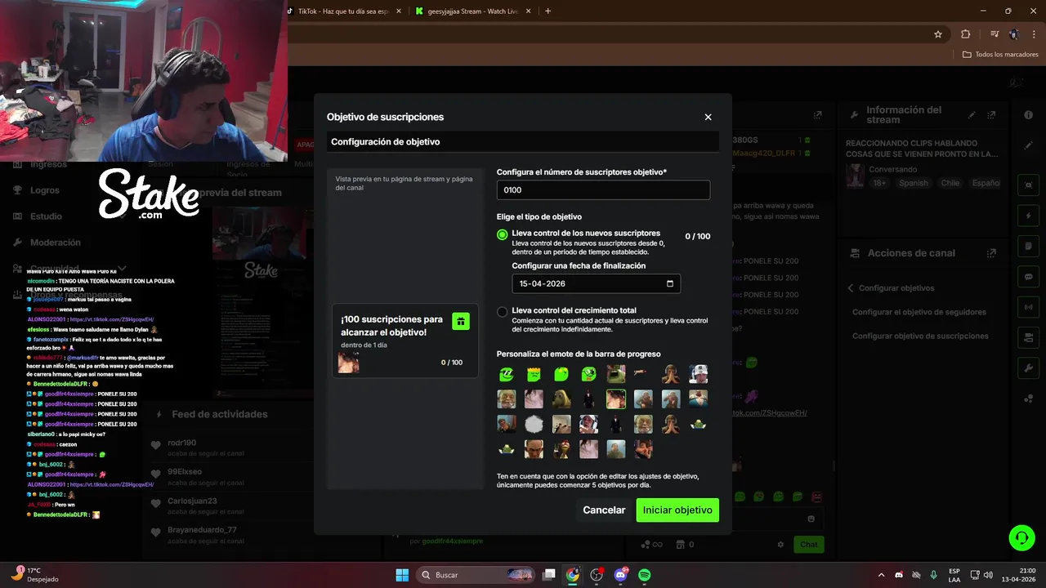Switch to the geesyjajjaa Stream tab

pos(472,11)
